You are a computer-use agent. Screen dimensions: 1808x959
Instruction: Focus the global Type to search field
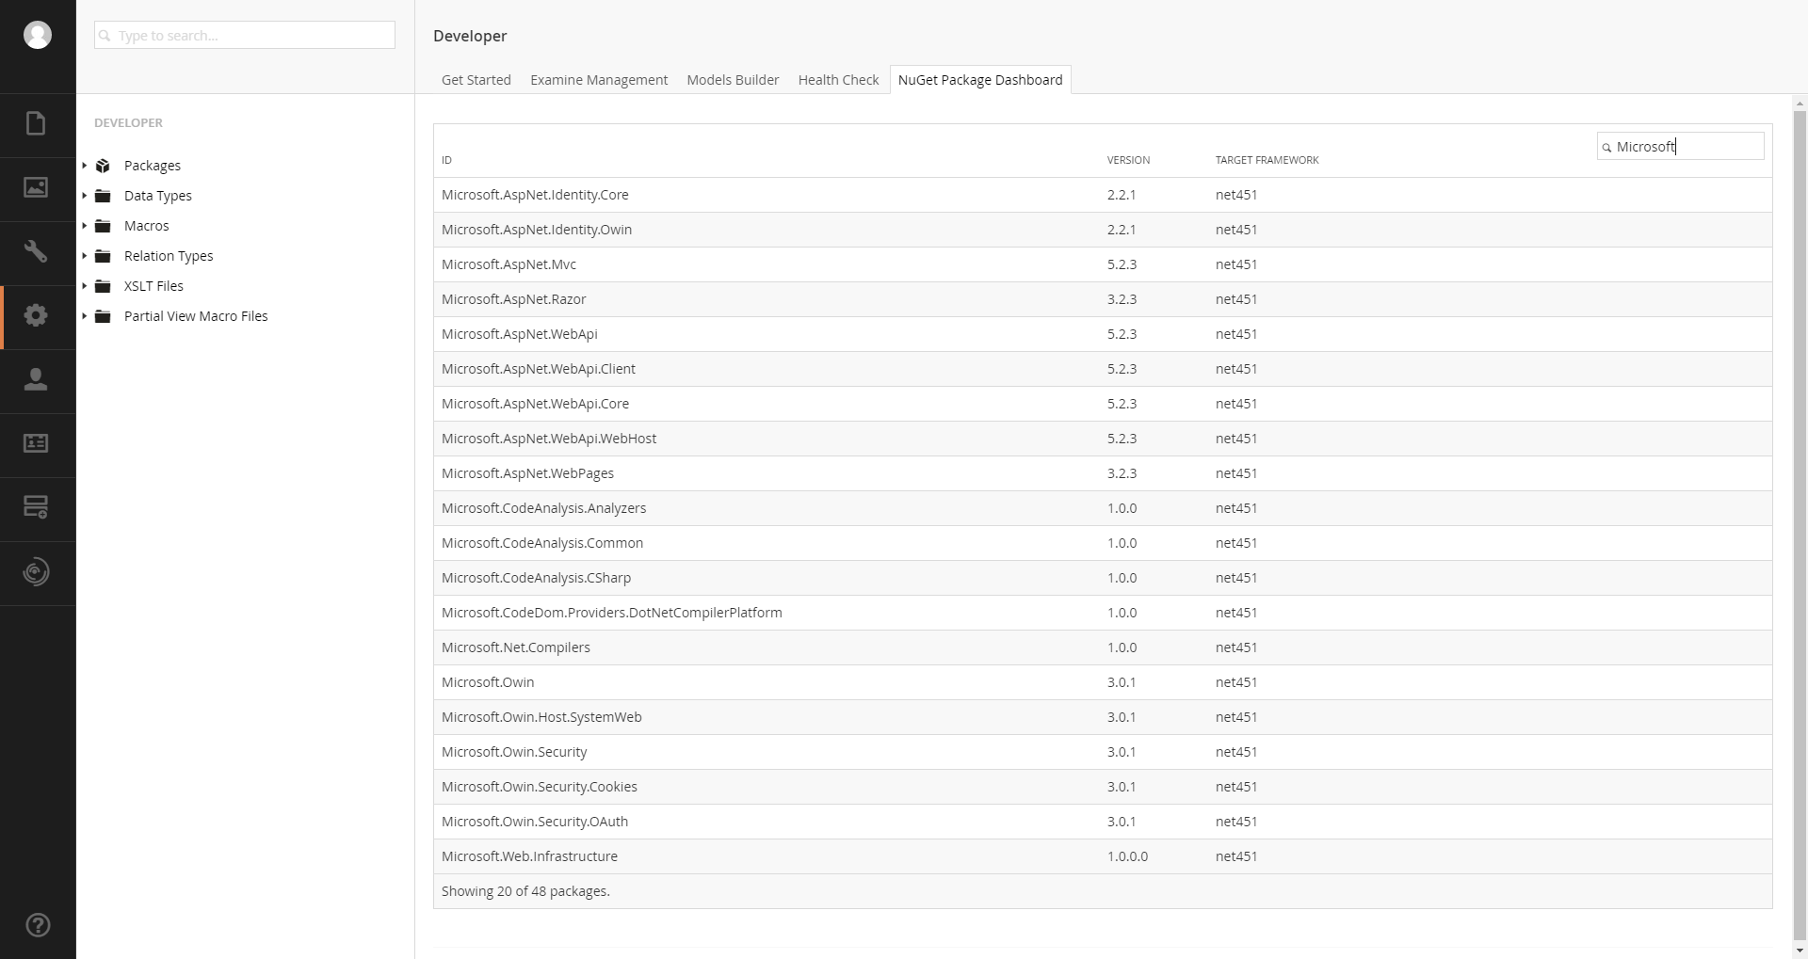click(245, 35)
